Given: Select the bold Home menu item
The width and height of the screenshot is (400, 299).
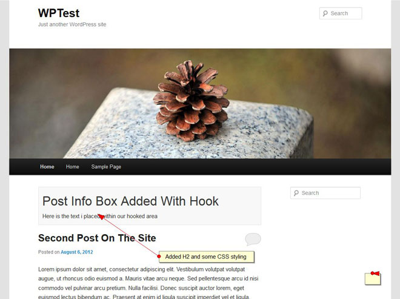Looking at the screenshot, I should [x=47, y=167].
